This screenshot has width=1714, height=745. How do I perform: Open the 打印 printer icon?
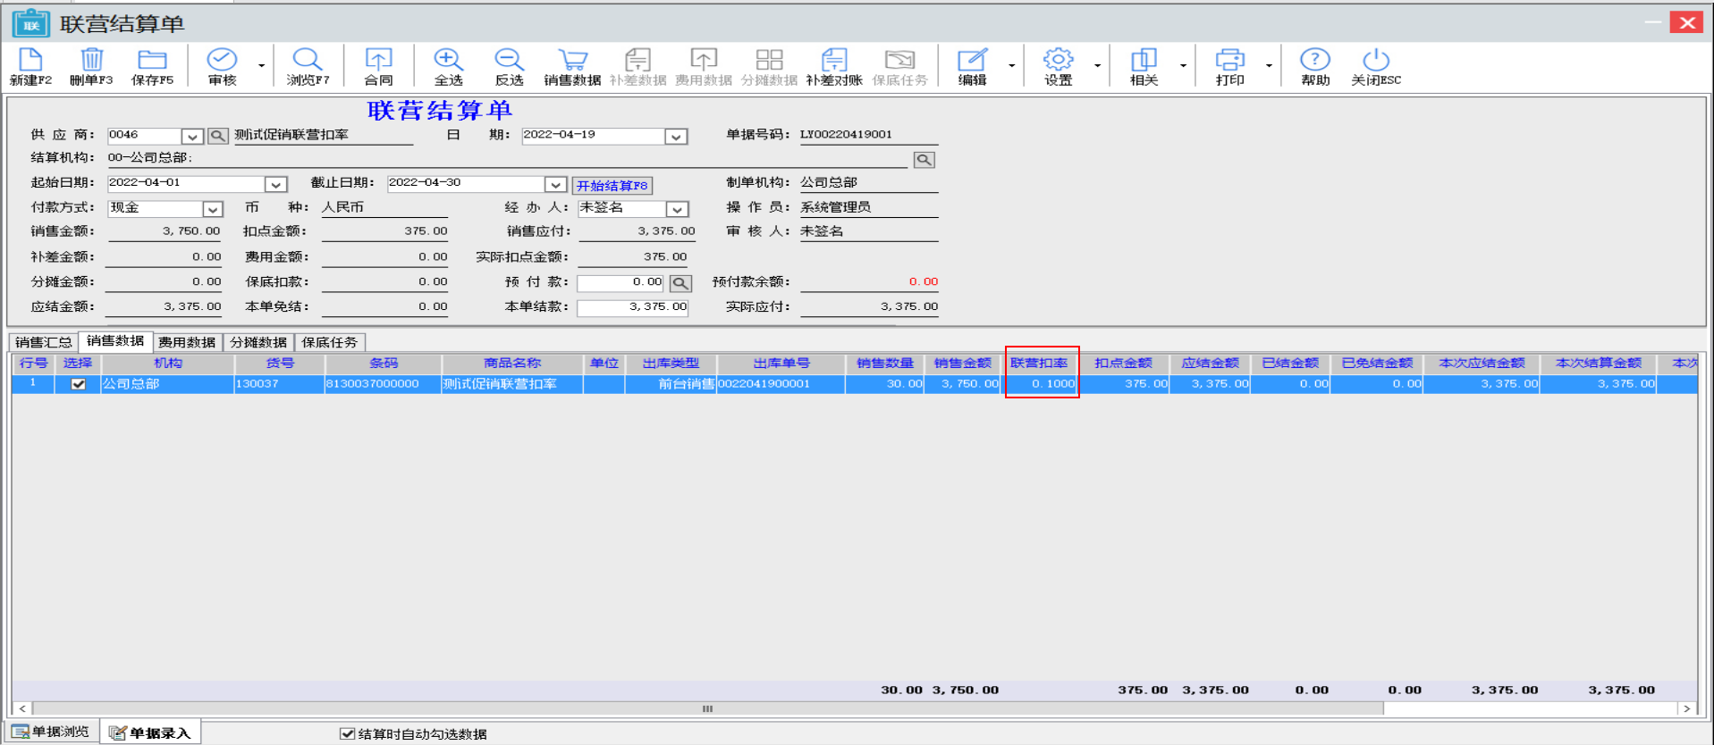1229,61
